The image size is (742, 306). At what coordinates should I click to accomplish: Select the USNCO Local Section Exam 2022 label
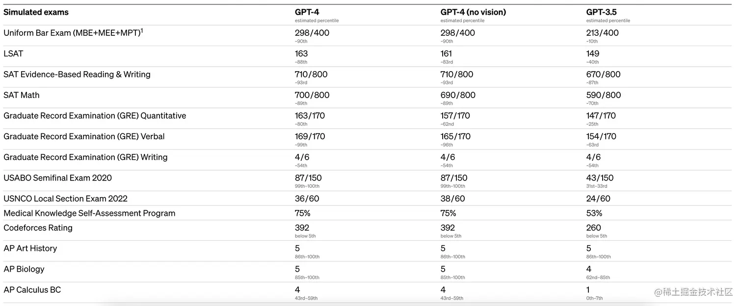pyautogui.click(x=66, y=199)
